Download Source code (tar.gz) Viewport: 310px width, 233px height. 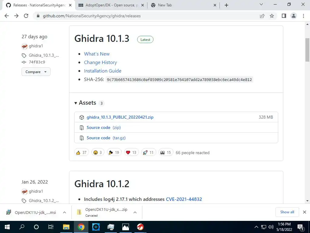(106, 138)
